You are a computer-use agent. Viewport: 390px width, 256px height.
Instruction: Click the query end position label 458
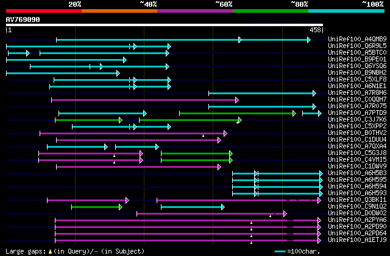tap(315, 30)
